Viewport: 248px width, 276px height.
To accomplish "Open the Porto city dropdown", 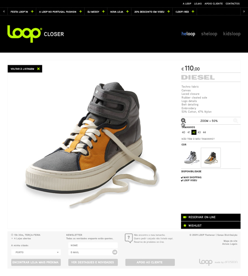I will (x=36, y=252).
